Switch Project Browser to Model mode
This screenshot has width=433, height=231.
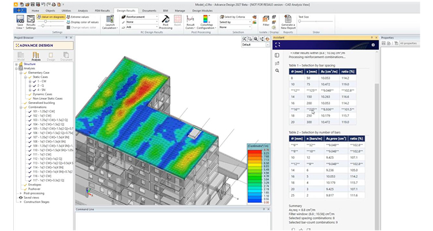pyautogui.click(x=21, y=56)
